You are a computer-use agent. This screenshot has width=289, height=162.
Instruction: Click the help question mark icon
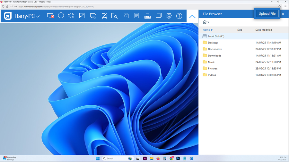point(179,16)
